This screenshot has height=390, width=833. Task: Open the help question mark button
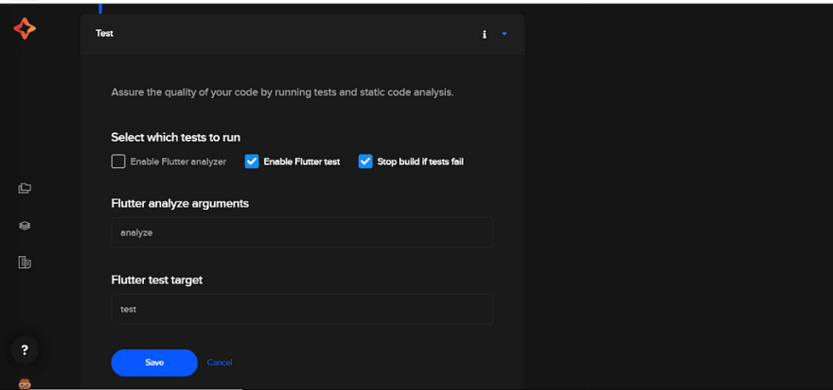(25, 350)
